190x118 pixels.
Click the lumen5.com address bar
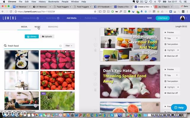[55, 12]
